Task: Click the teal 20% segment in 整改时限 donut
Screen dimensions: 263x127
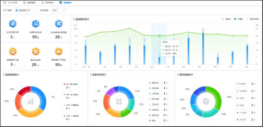Action: click(211, 113)
